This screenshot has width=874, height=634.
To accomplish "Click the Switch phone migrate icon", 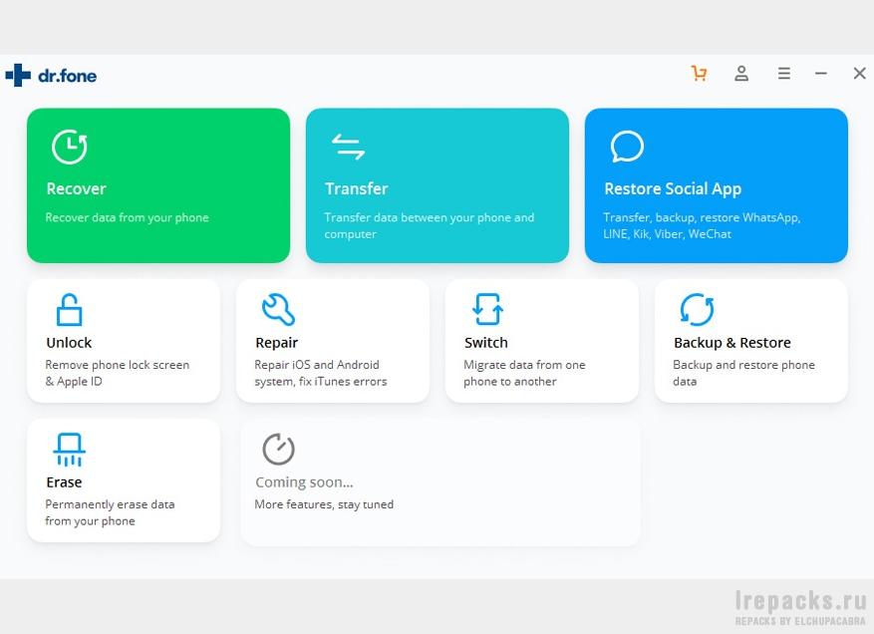I will [487, 310].
